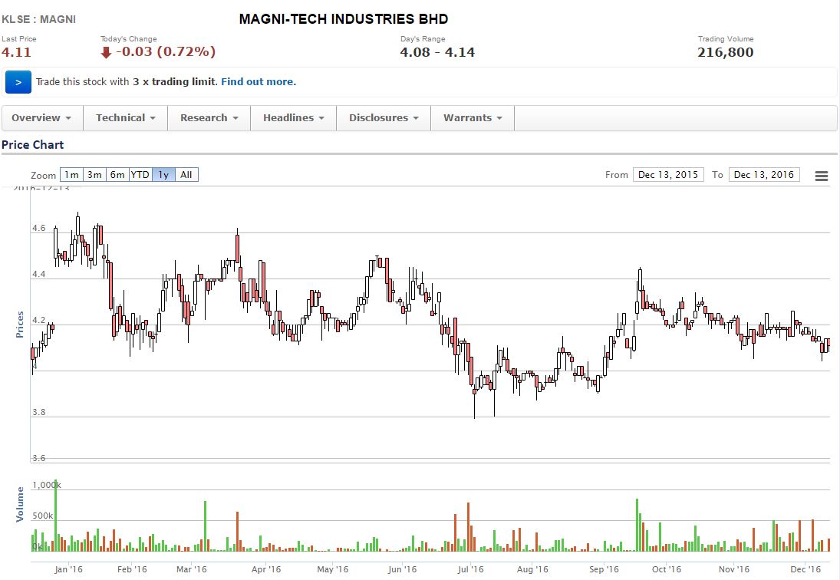Open the Research dropdown menu
This screenshot has height=580, width=840.
click(209, 118)
